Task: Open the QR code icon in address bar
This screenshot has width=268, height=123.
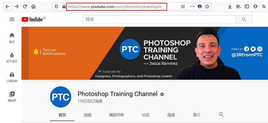Action: tap(183, 7)
